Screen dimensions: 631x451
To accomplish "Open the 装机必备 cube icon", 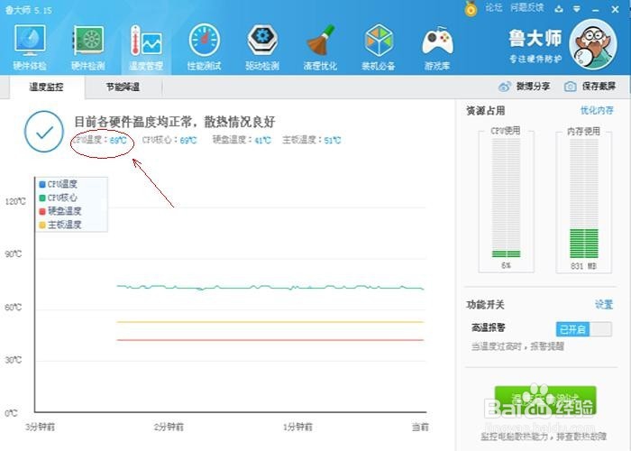I will (379, 48).
